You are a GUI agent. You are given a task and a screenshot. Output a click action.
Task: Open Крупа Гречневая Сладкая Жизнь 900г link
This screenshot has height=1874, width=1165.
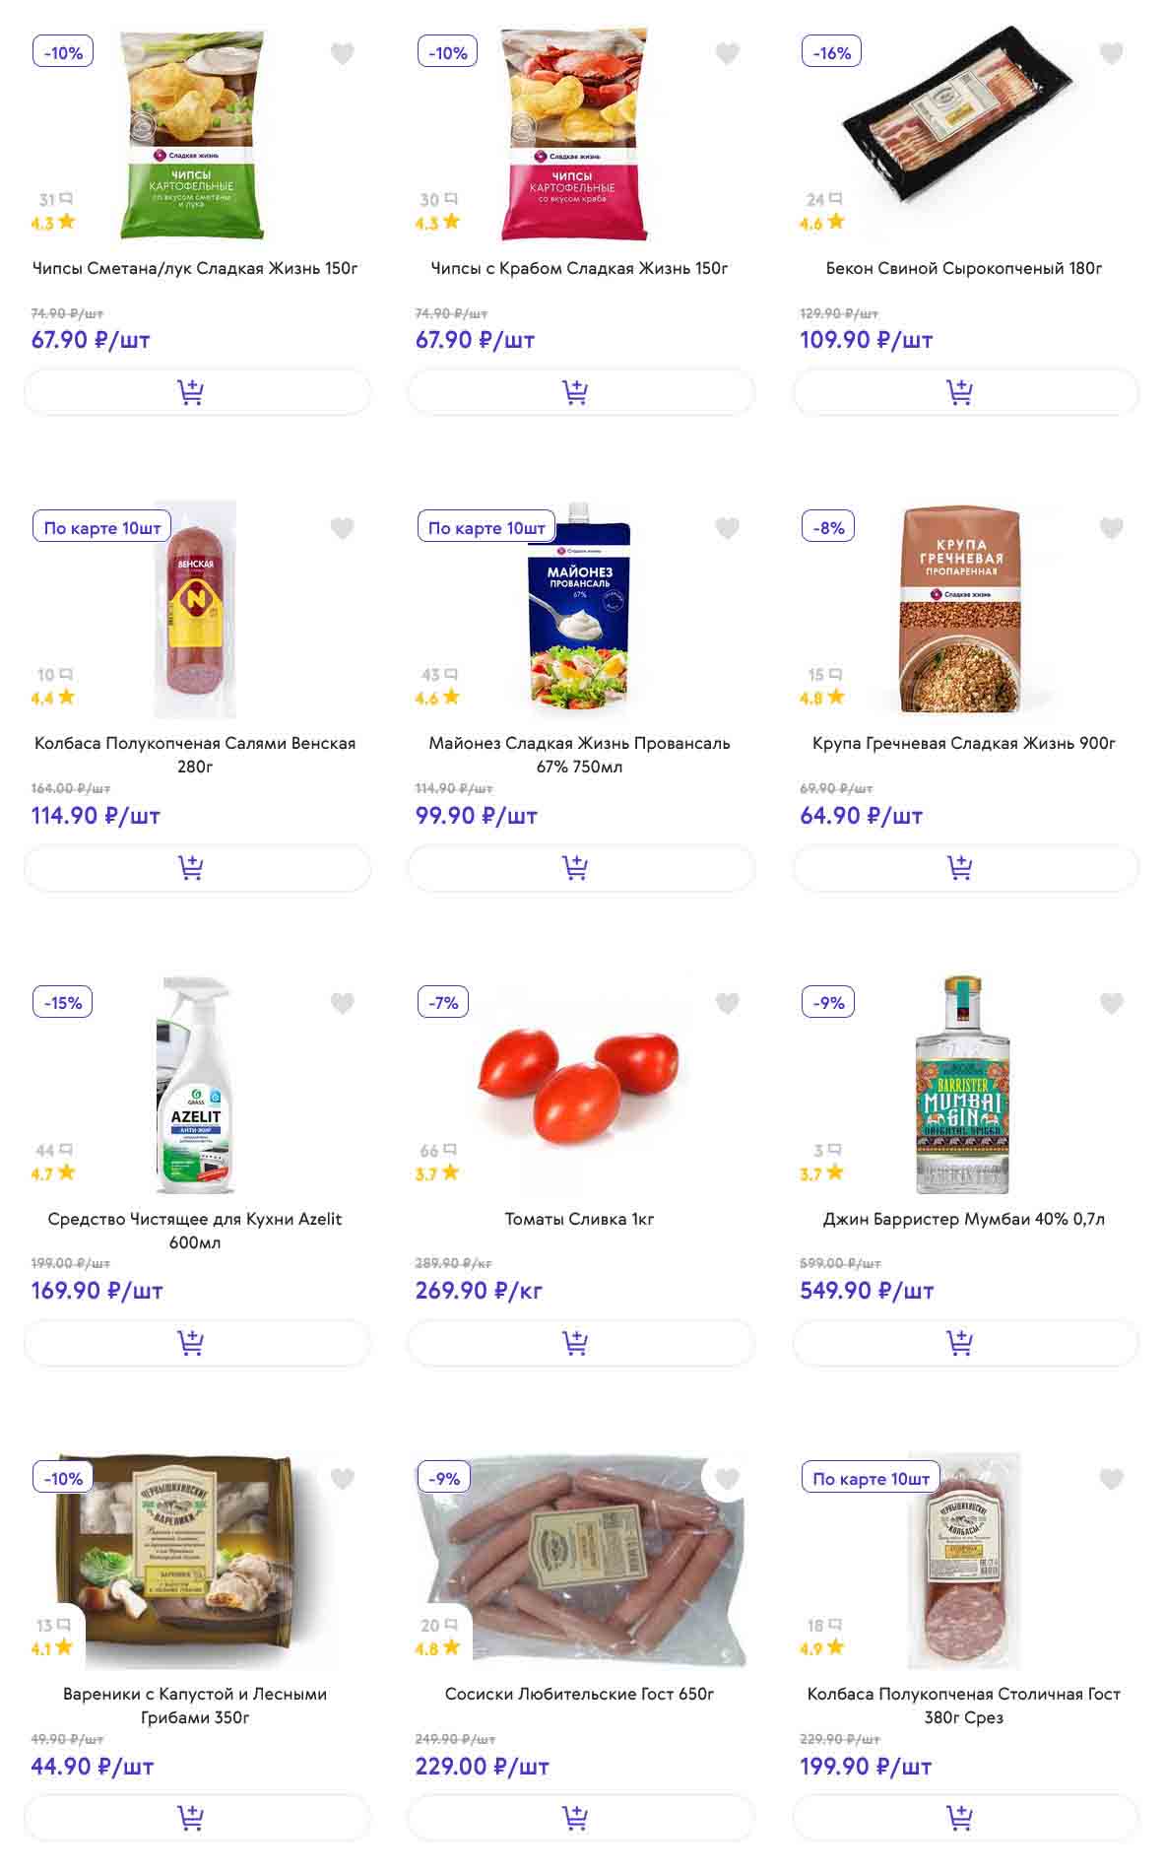coord(963,743)
